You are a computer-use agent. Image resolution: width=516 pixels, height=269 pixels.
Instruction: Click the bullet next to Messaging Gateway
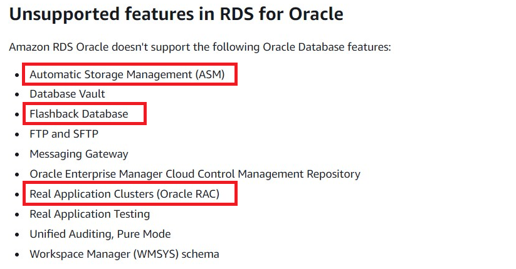[18, 155]
